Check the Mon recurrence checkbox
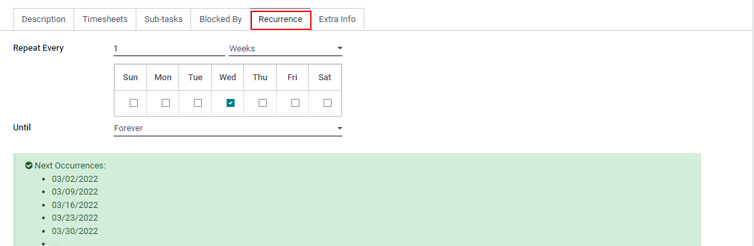754x246 pixels. 166,103
